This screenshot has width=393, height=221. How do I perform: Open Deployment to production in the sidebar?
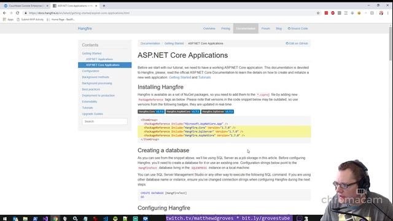(98, 96)
